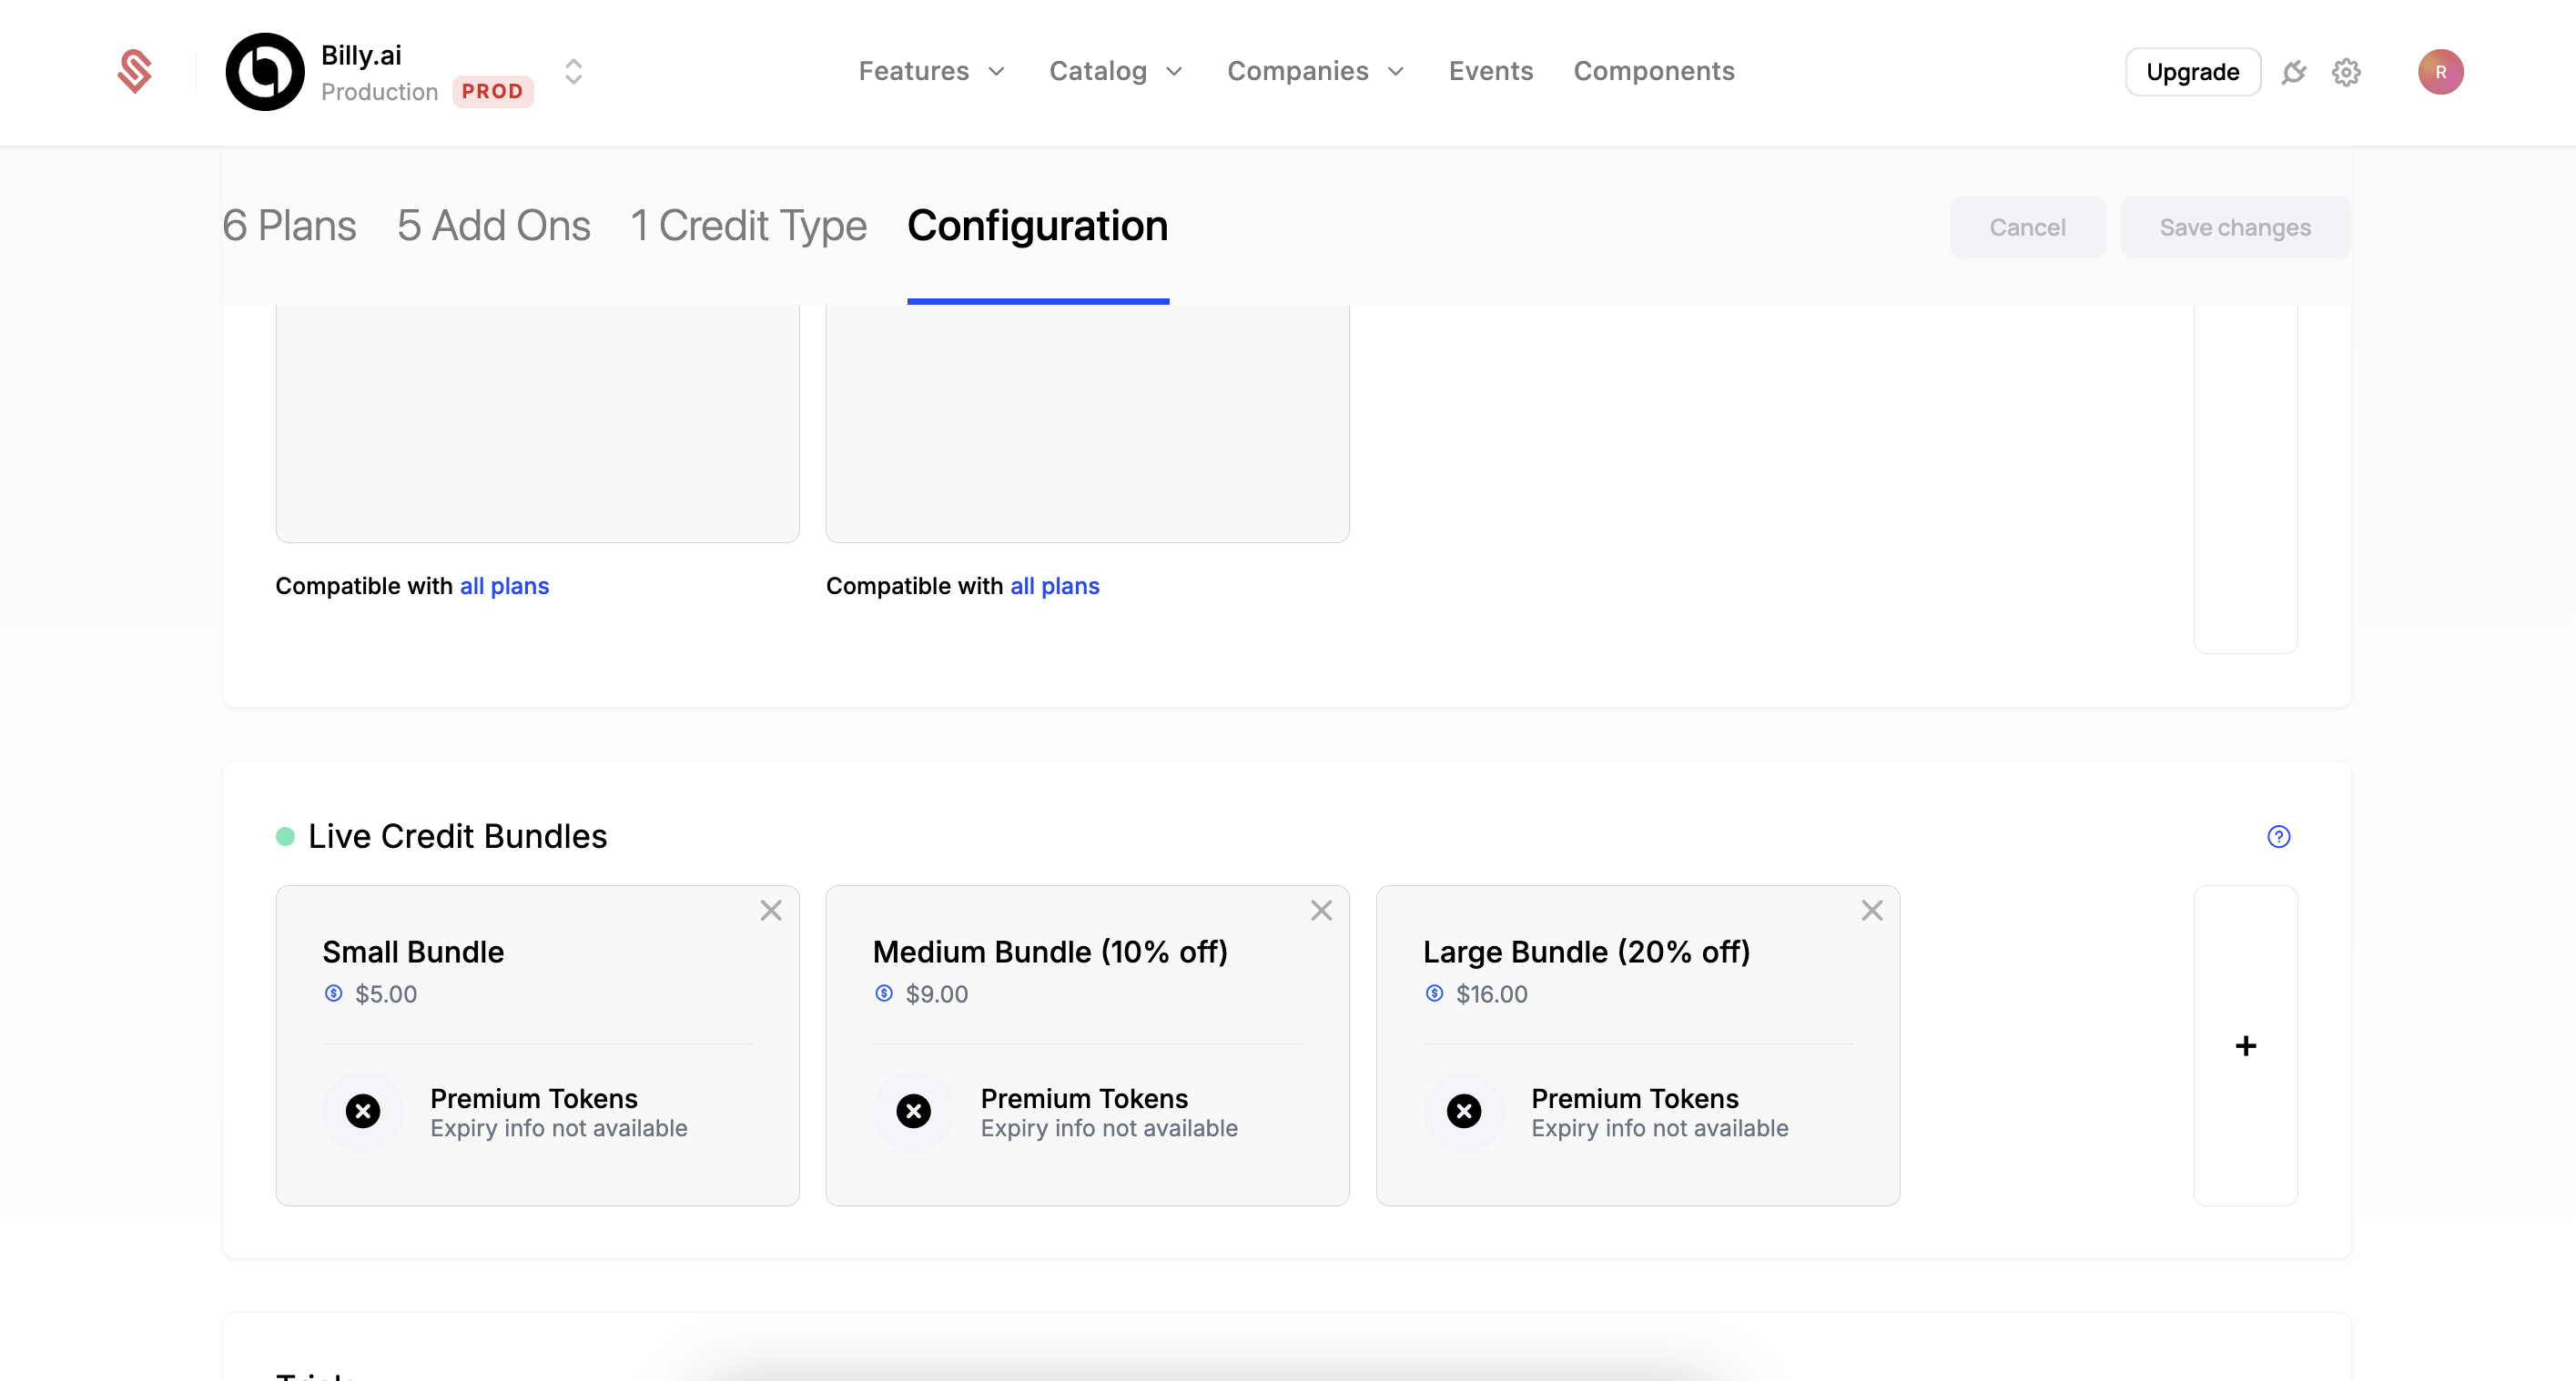This screenshot has height=1381, width=2576.
Task: Open the Companies dropdown menu
Action: (1315, 71)
